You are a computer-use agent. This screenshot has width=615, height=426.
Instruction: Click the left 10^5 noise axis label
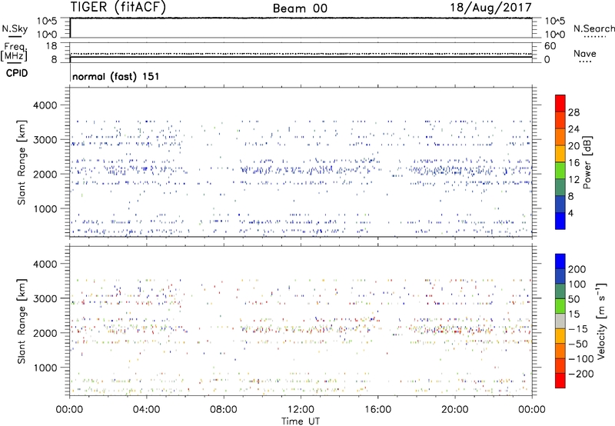point(47,21)
